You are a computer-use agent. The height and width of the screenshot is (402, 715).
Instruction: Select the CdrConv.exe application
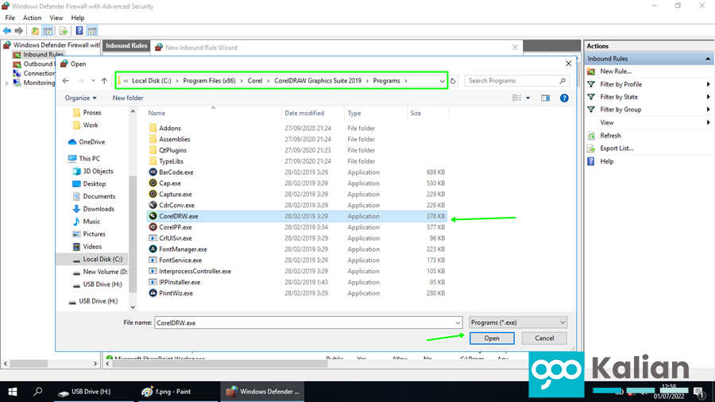[176, 205]
